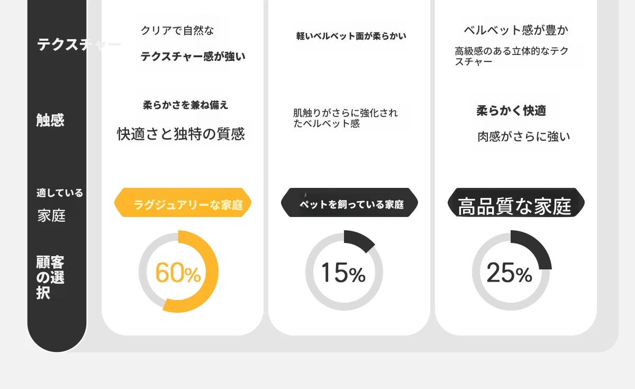Click the 15% donut chart

coord(344,272)
